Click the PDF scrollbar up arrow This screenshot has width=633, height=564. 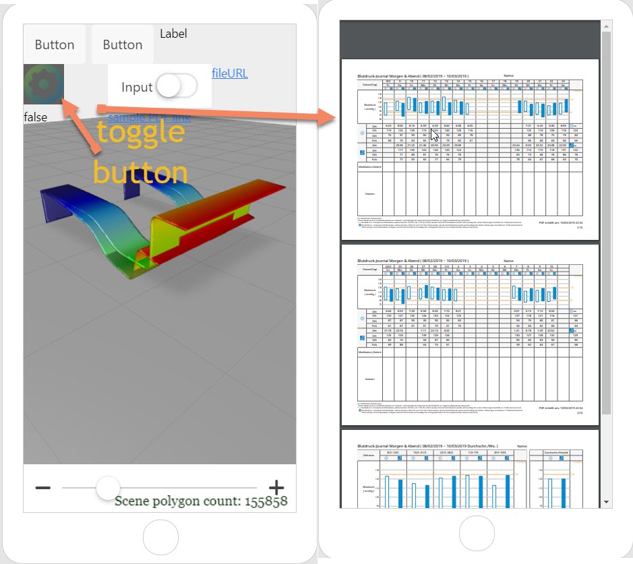click(x=607, y=27)
